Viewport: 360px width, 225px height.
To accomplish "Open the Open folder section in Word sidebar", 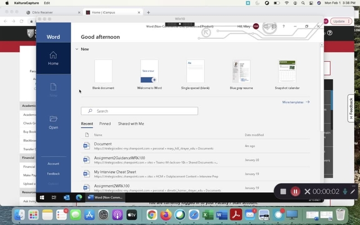I will [53, 123].
